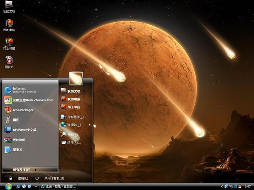This screenshot has width=254, height=190.
Task: Open WinRAR from the Start menu
Action: [31, 140]
